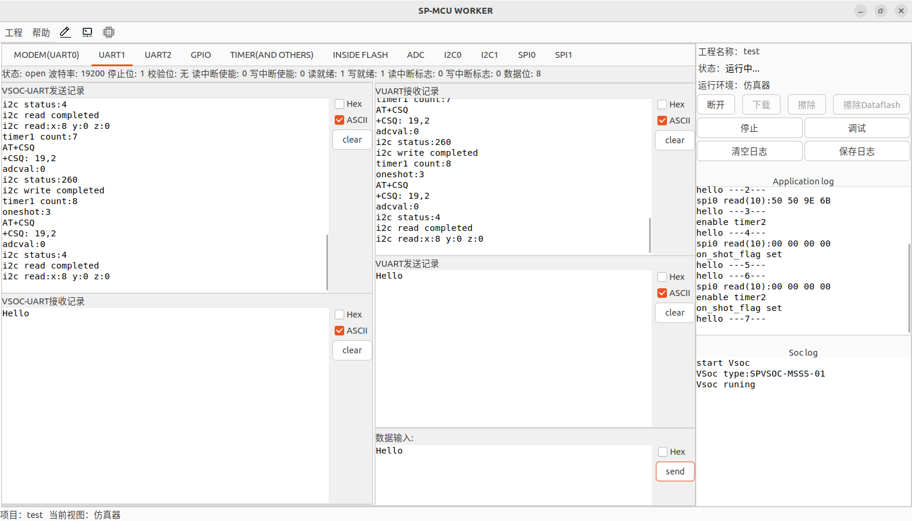Open the 工程 menu
The image size is (912, 521).
point(14,33)
